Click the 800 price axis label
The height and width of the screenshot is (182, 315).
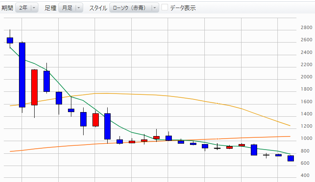[305, 151]
